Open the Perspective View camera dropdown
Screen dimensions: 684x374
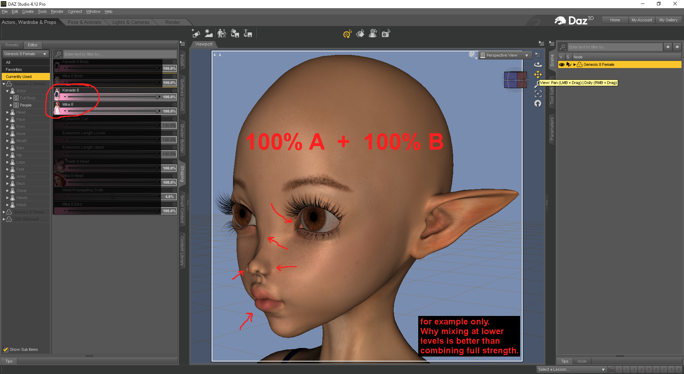click(x=505, y=55)
